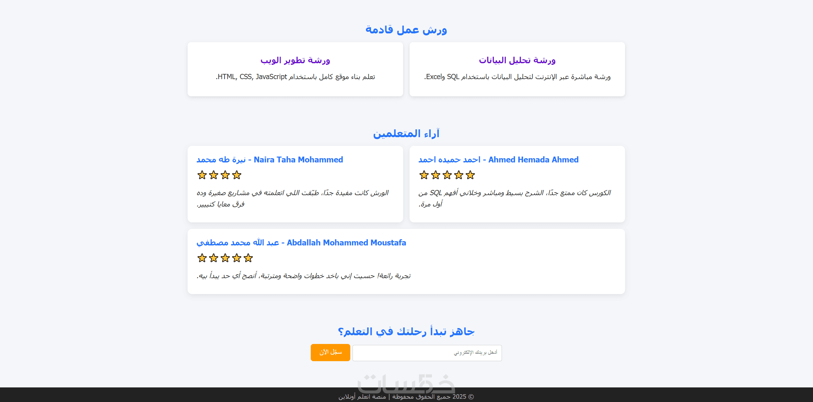Viewport: 813px width, 402px height.
Task: Open the ورشة تطوير الويب workshop card title
Action: (x=295, y=60)
